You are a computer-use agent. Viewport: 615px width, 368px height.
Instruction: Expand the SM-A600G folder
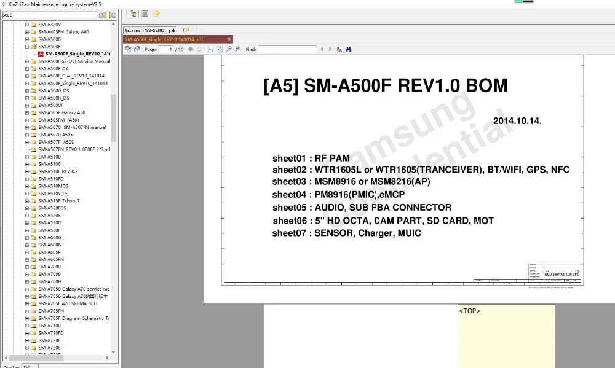click(x=27, y=238)
